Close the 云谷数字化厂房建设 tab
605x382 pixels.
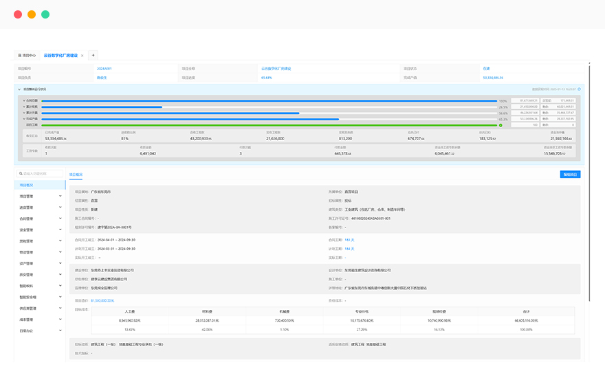82,55
